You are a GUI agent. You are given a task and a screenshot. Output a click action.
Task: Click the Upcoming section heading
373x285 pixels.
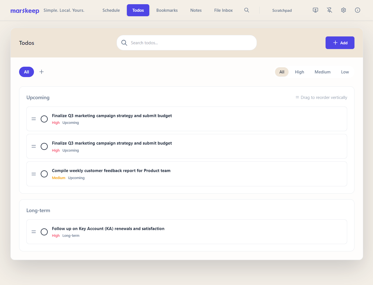(x=38, y=98)
